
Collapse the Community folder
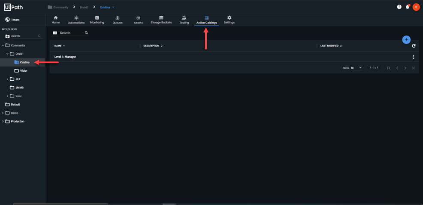pos(3,45)
